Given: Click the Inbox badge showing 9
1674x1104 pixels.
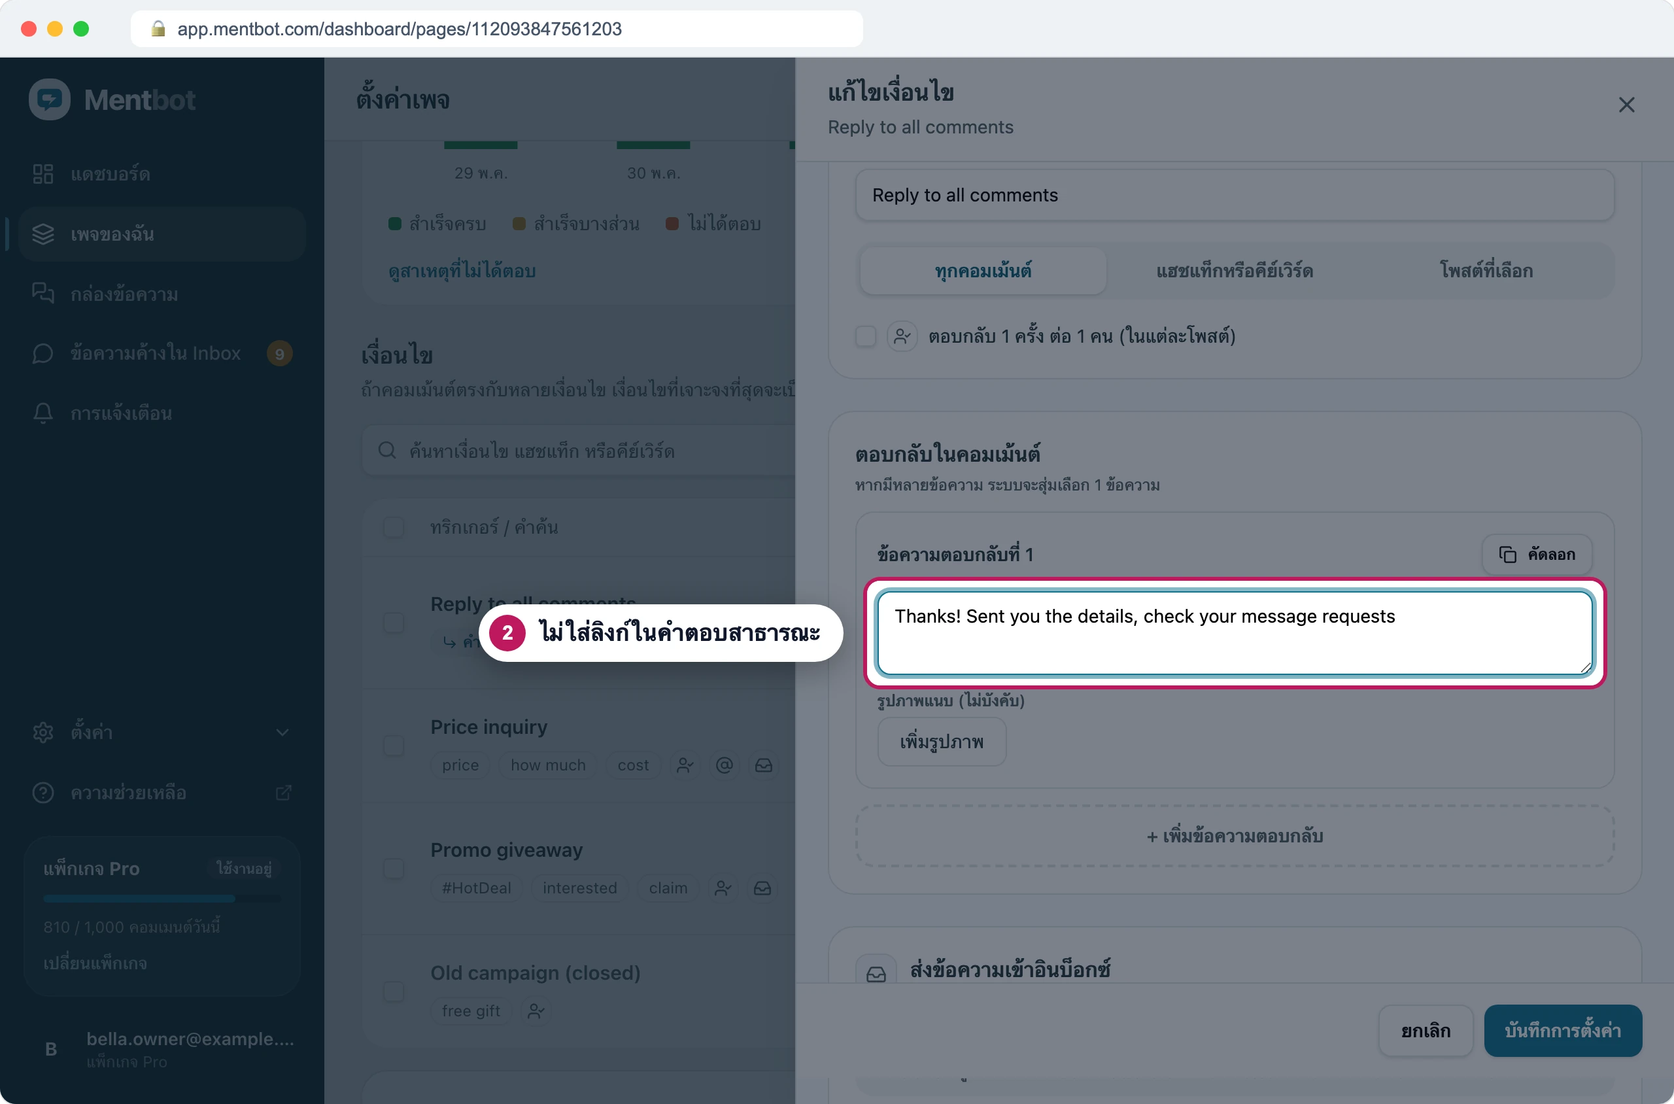Looking at the screenshot, I should [x=279, y=353].
